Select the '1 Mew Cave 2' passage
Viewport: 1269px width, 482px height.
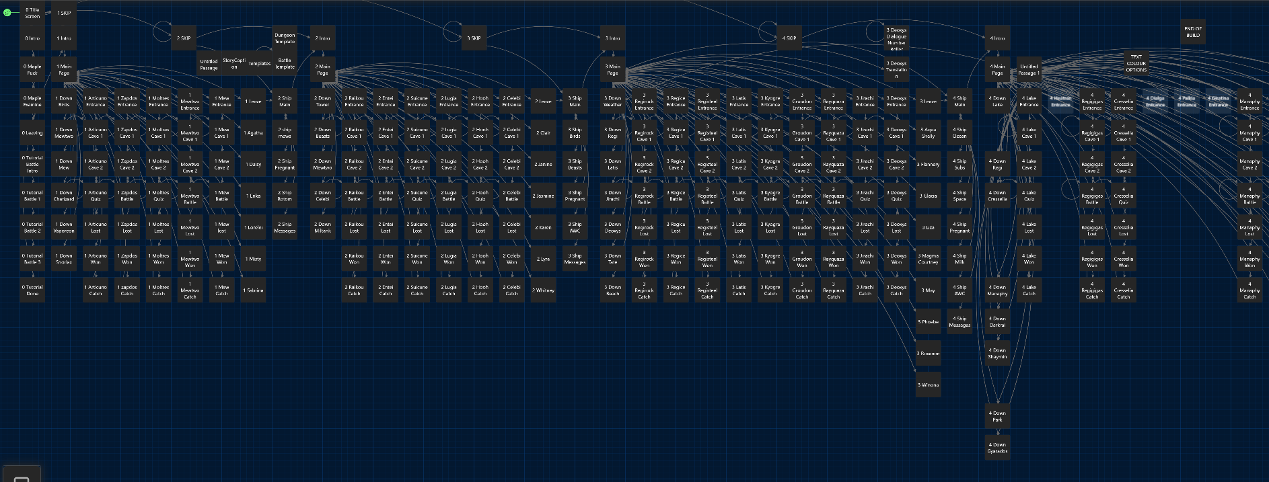[222, 165]
